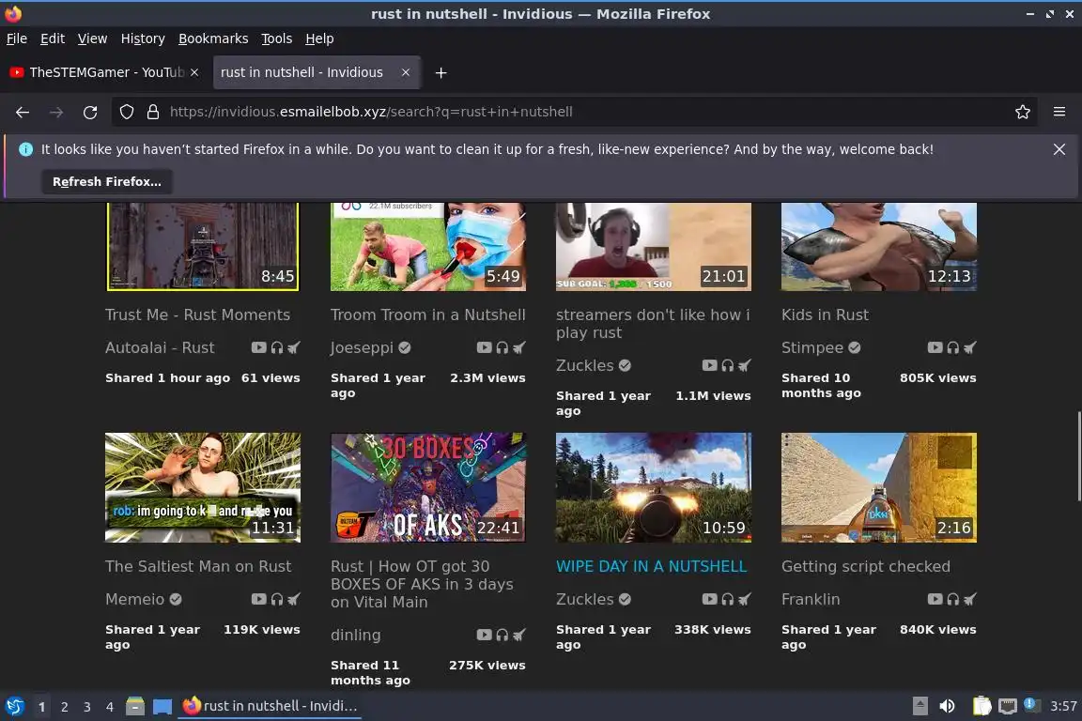
Task: Click the Refresh Firefox button
Action: click(x=107, y=181)
